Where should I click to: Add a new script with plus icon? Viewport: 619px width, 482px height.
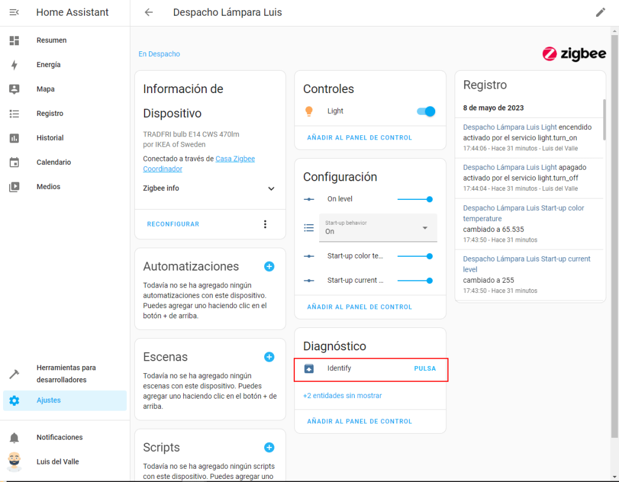(x=269, y=448)
